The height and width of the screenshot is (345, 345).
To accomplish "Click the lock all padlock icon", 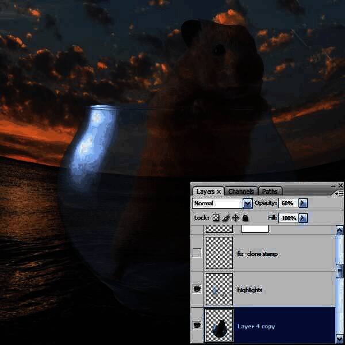I will [x=245, y=218].
